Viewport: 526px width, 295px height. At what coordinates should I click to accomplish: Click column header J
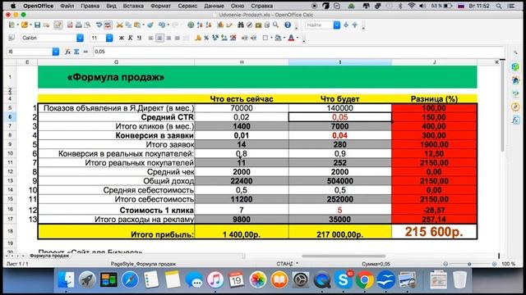point(434,62)
